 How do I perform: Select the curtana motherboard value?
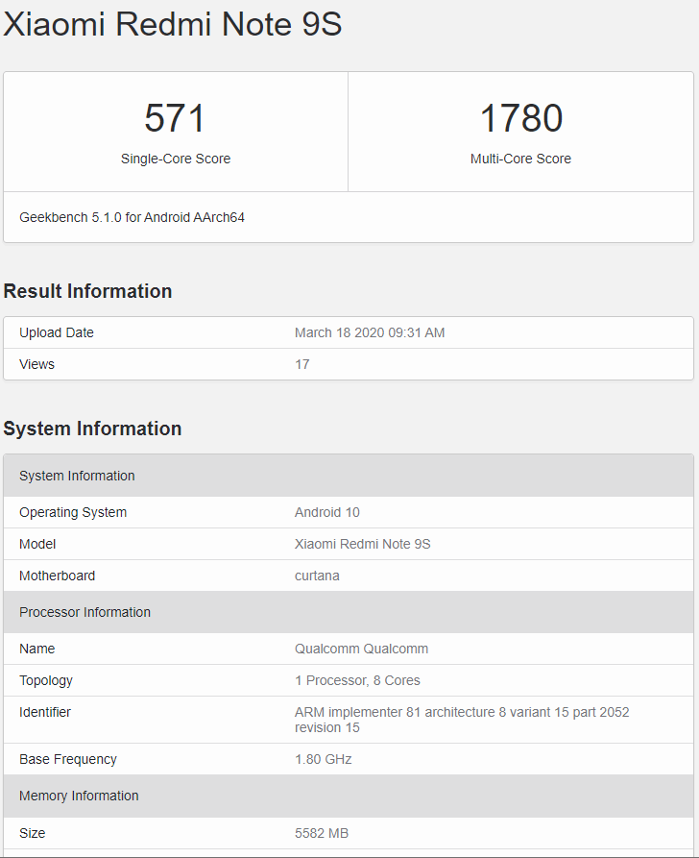317,576
